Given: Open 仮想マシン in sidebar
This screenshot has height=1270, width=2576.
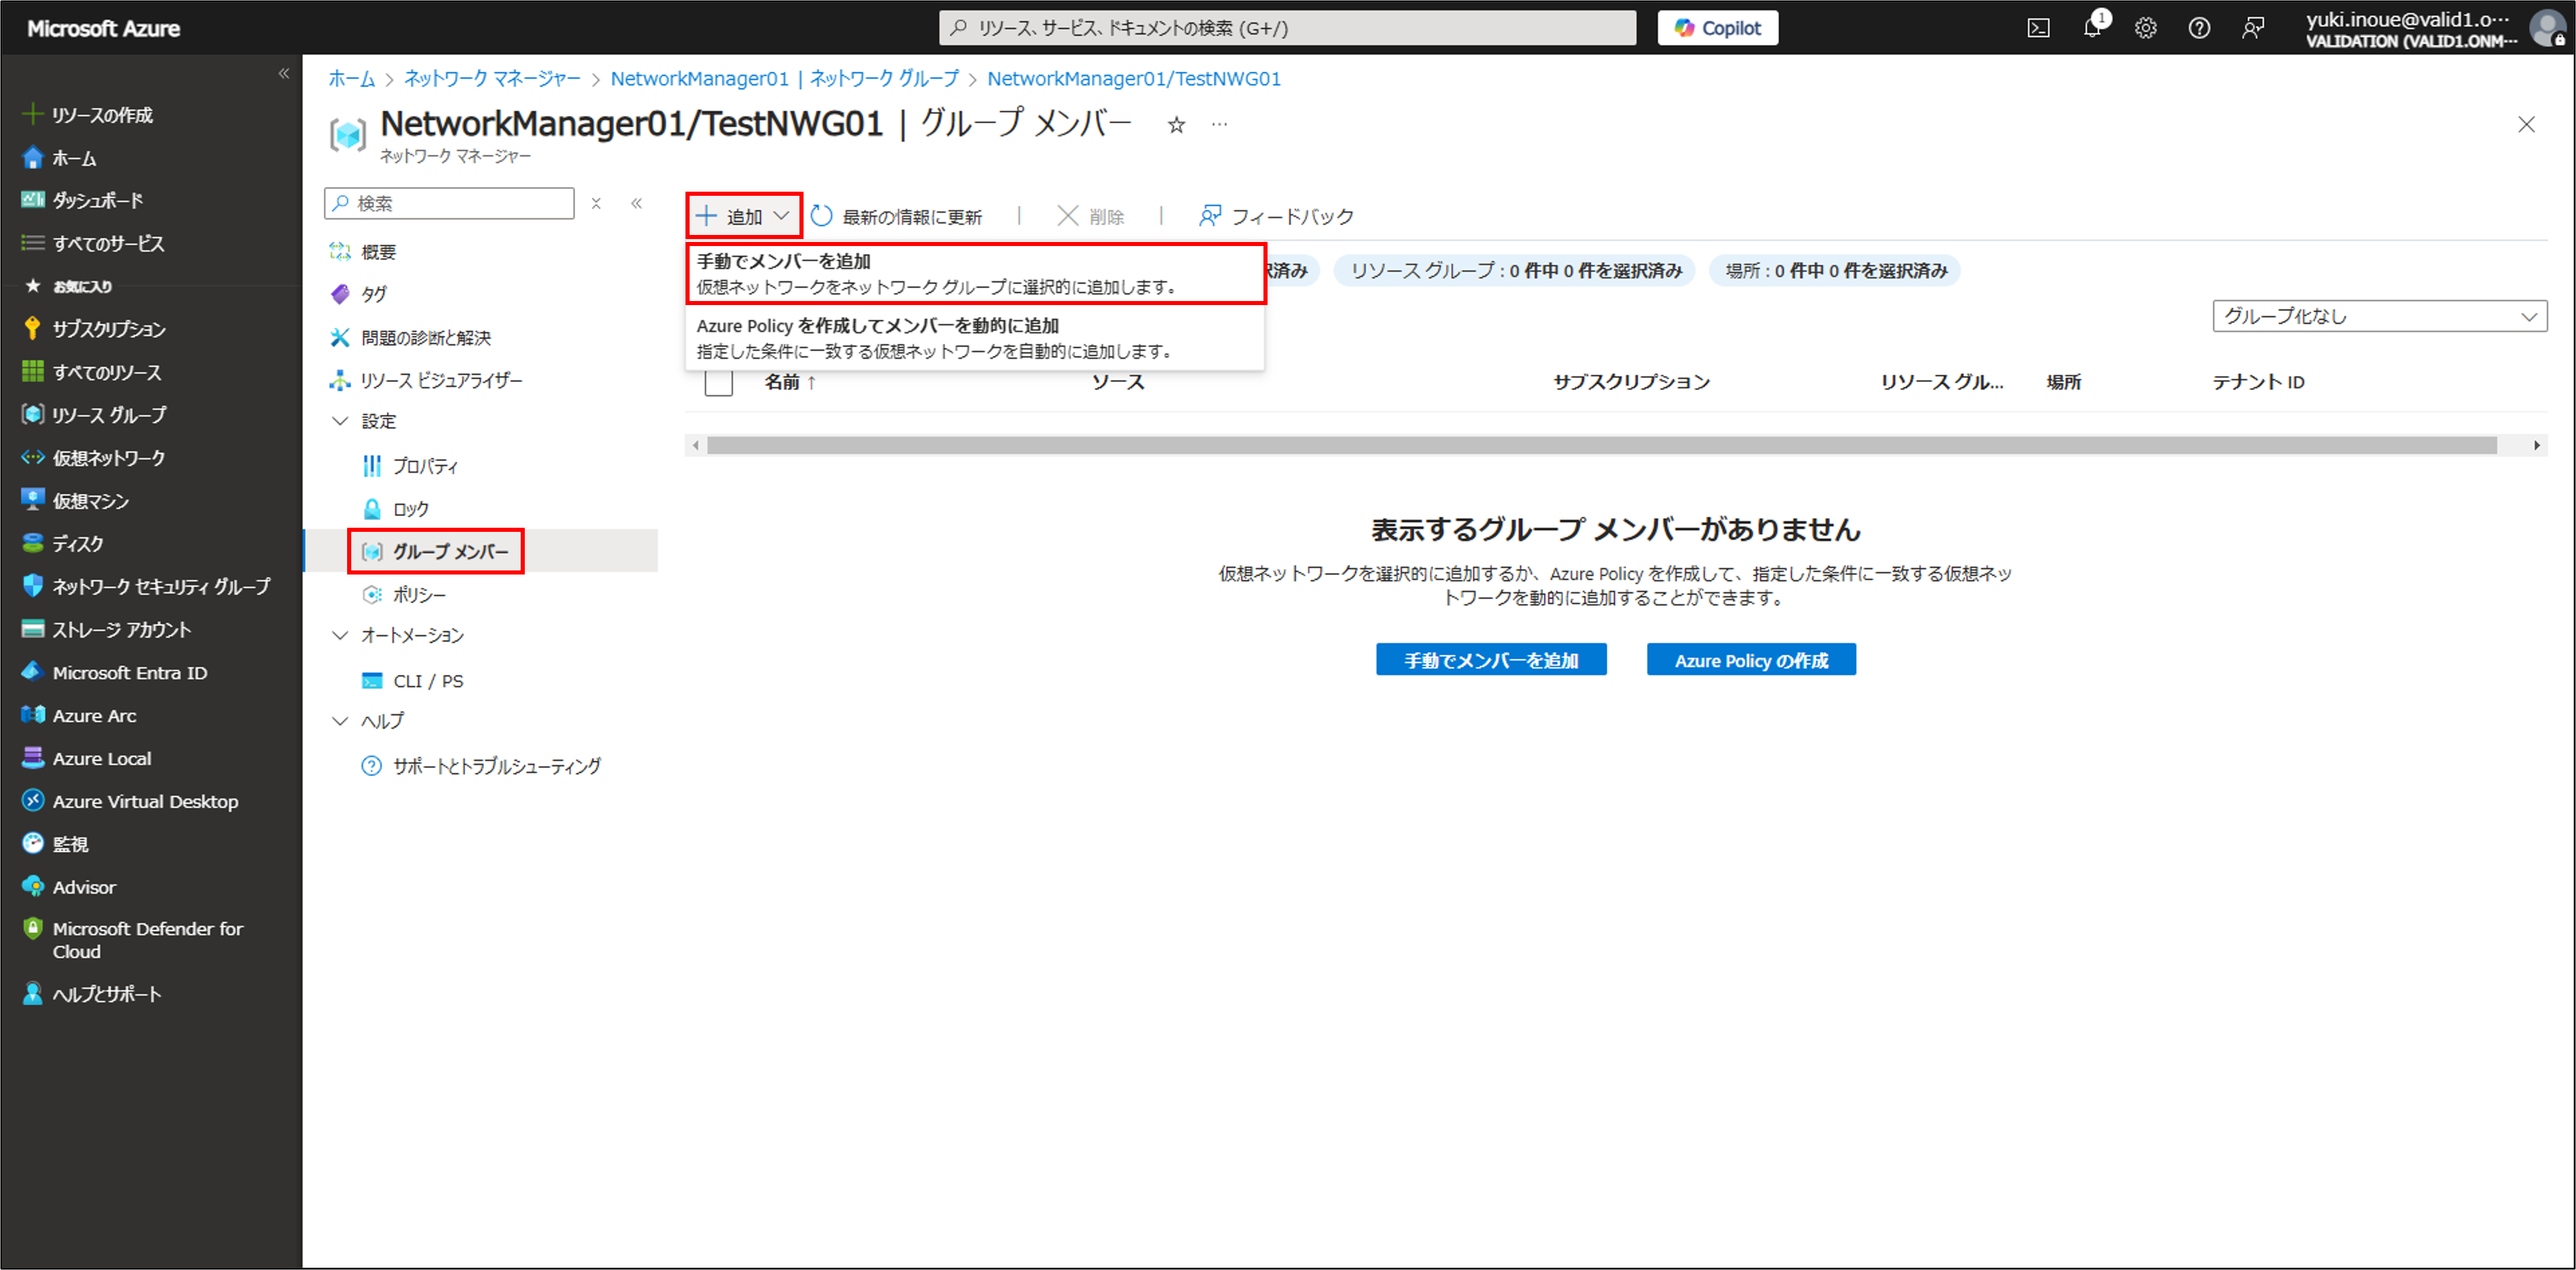Looking at the screenshot, I should (x=76, y=501).
